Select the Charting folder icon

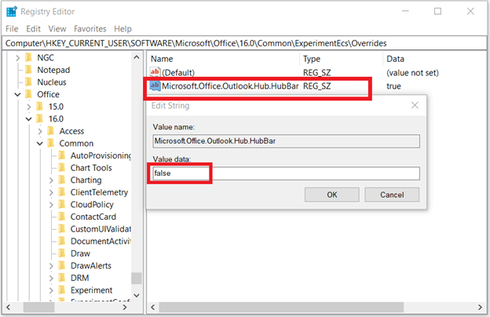point(62,180)
